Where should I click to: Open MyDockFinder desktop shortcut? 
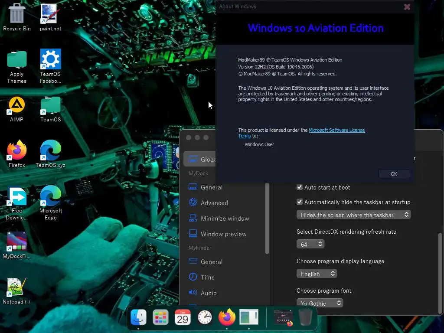pos(17,245)
